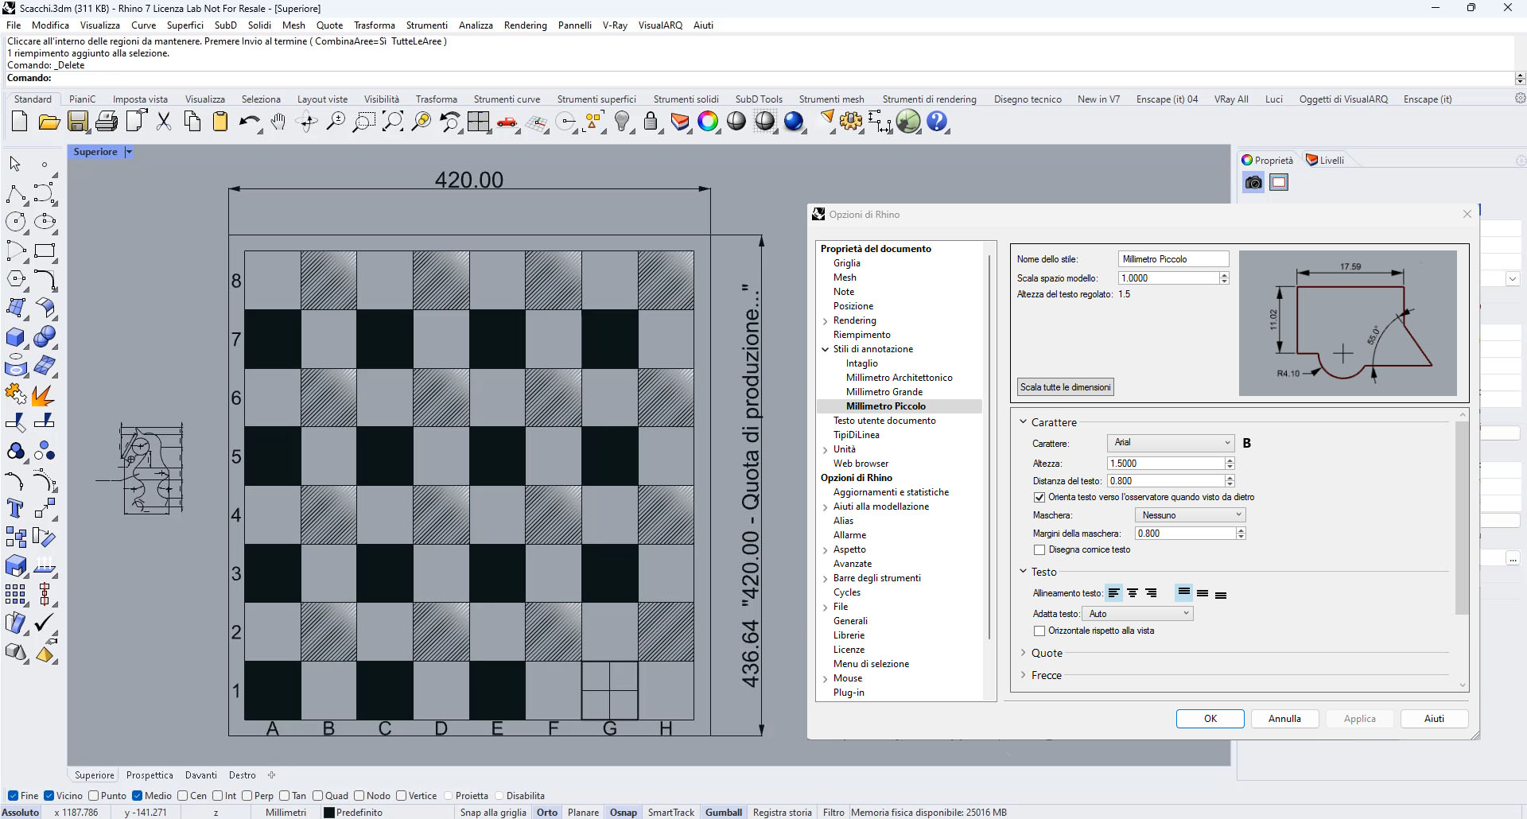This screenshot has width=1527, height=819.
Task: Enable the Quad osnap checkbox
Action: 317,795
